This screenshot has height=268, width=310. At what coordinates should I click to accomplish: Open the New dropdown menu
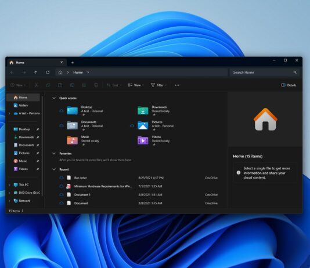click(18, 85)
